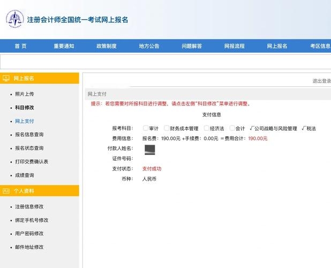Image resolution: width=331 pixels, height=268 pixels.
Task: Tick the 经济法 subject checkbox
Action: tap(206, 128)
